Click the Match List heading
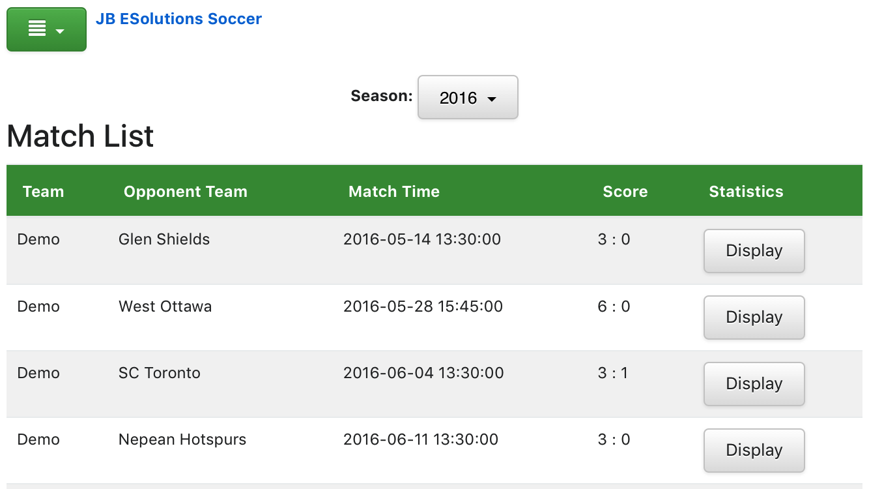869x489 pixels. [x=80, y=136]
